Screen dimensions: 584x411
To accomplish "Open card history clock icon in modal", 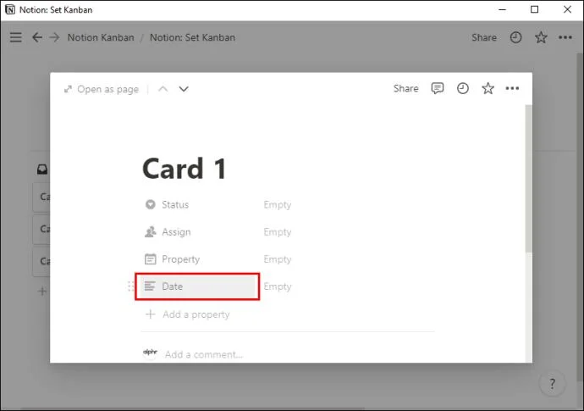I will click(x=463, y=88).
